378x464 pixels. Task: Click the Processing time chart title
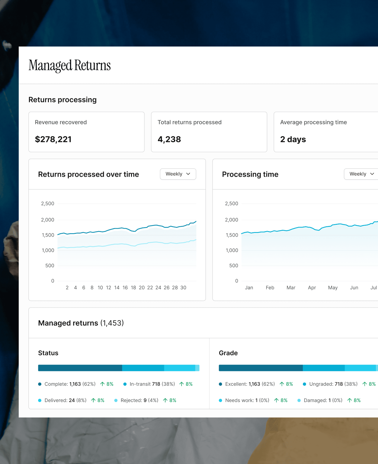250,174
